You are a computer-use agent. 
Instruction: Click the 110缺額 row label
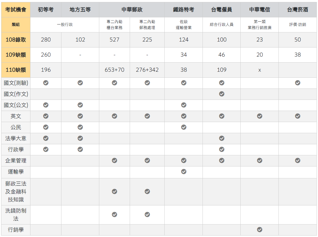pyautogui.click(x=16, y=70)
